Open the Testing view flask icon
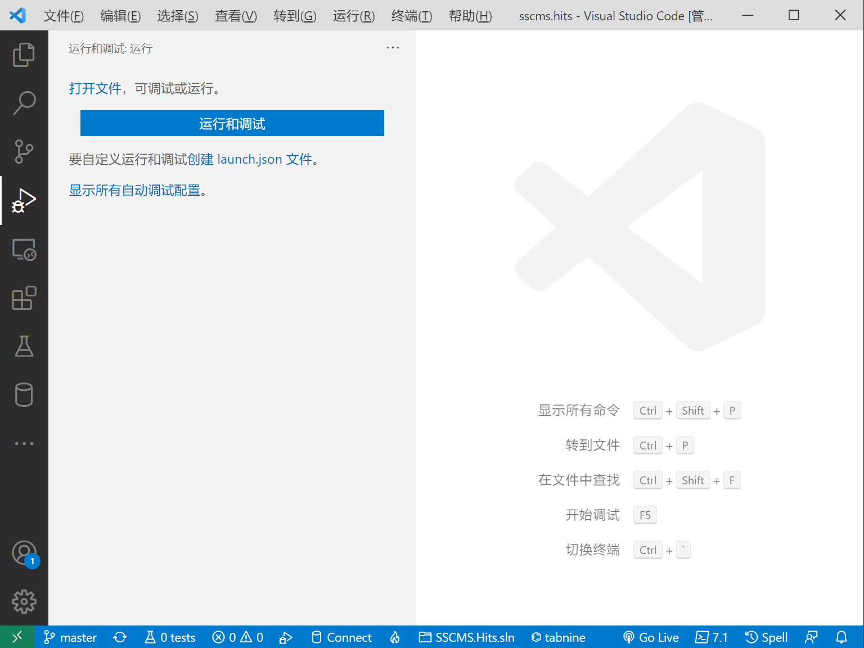864x648 pixels. pos(24,346)
